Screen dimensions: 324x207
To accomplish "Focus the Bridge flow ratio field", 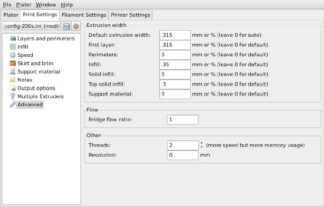I will (x=183, y=120).
